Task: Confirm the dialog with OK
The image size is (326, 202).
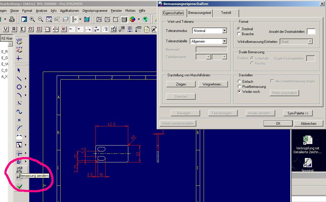Action: [x=278, y=123]
